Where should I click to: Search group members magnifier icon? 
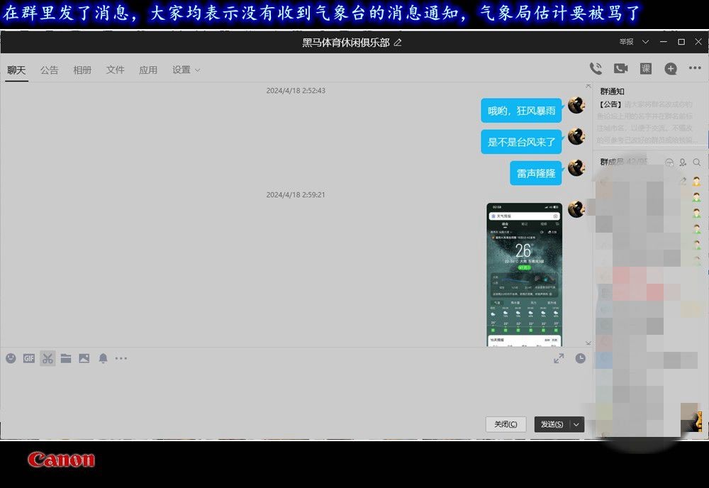[x=697, y=162]
